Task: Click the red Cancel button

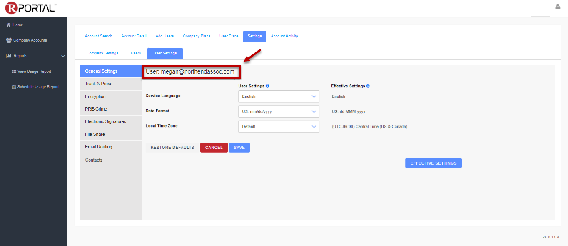Action: [x=214, y=148]
